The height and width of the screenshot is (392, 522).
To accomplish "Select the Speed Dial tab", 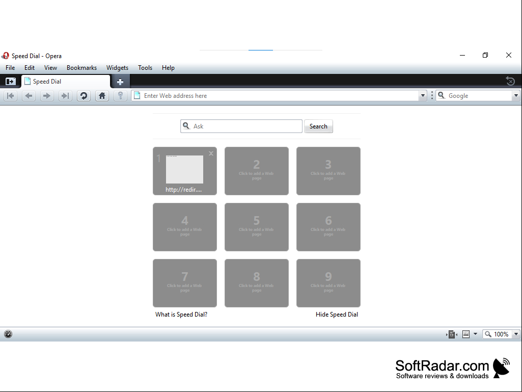I will [66, 82].
